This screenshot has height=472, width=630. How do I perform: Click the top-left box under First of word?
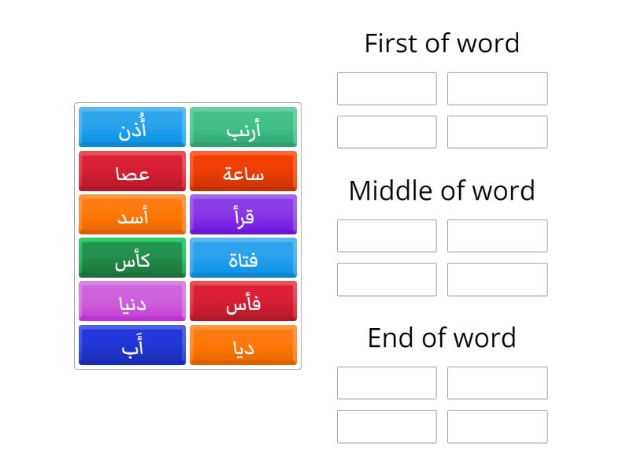(387, 88)
